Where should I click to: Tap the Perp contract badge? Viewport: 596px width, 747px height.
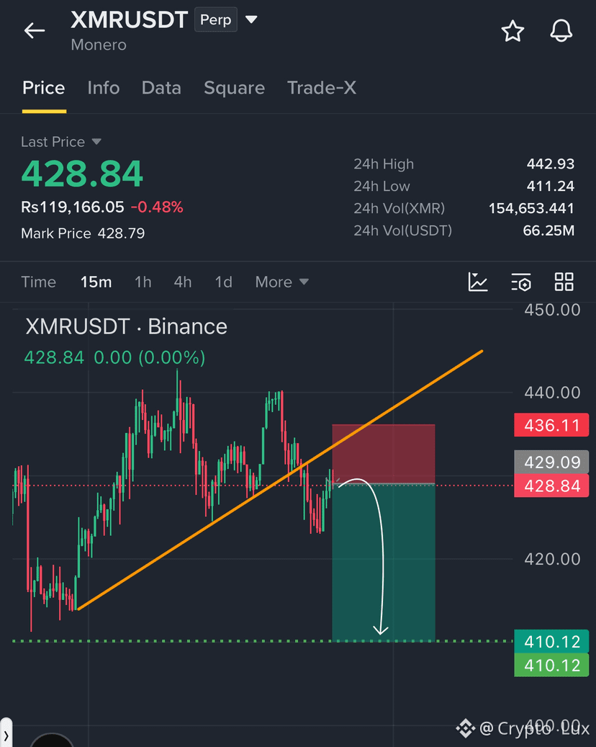[x=216, y=20]
